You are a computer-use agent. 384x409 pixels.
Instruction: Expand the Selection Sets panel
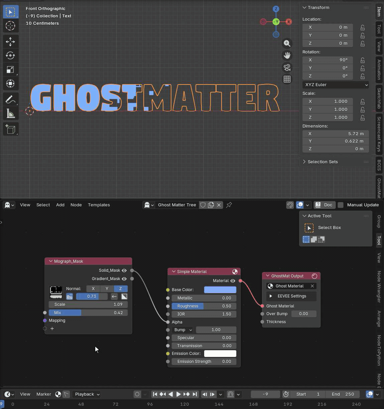(x=323, y=162)
